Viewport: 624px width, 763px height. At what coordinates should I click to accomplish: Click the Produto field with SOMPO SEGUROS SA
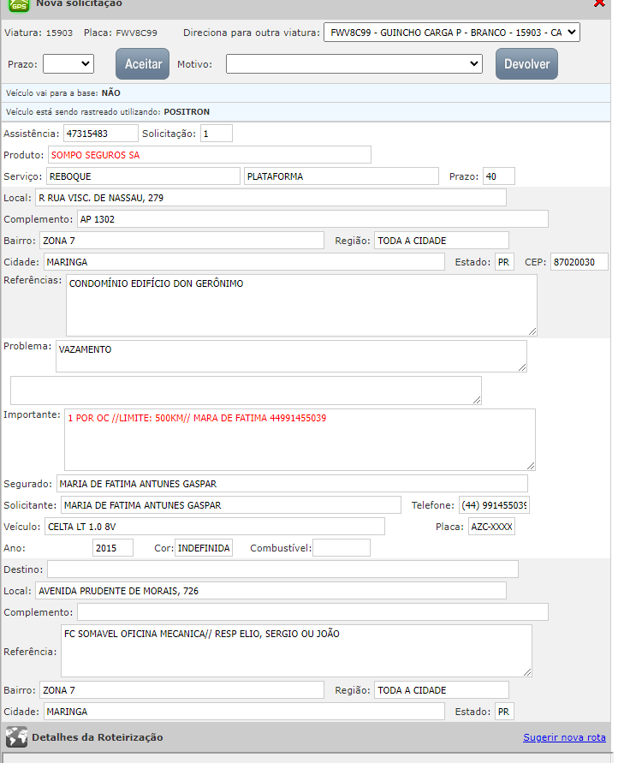click(x=210, y=155)
